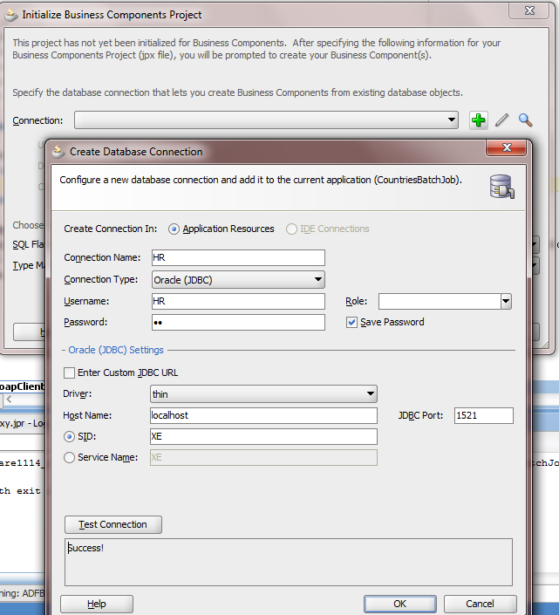
Task: Click the database icon in dialog header
Action: click(501, 186)
